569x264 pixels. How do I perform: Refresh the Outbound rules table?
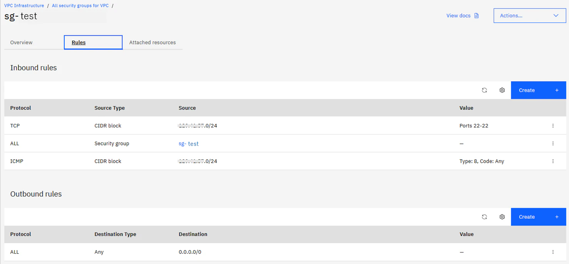click(x=484, y=217)
